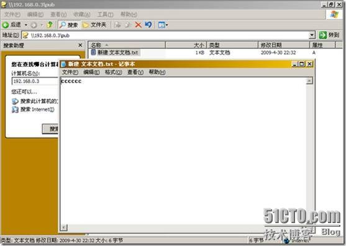Viewport: 346px width, 246px height.
Task: Open Explorer View (查看) menu
Action: [58, 14]
